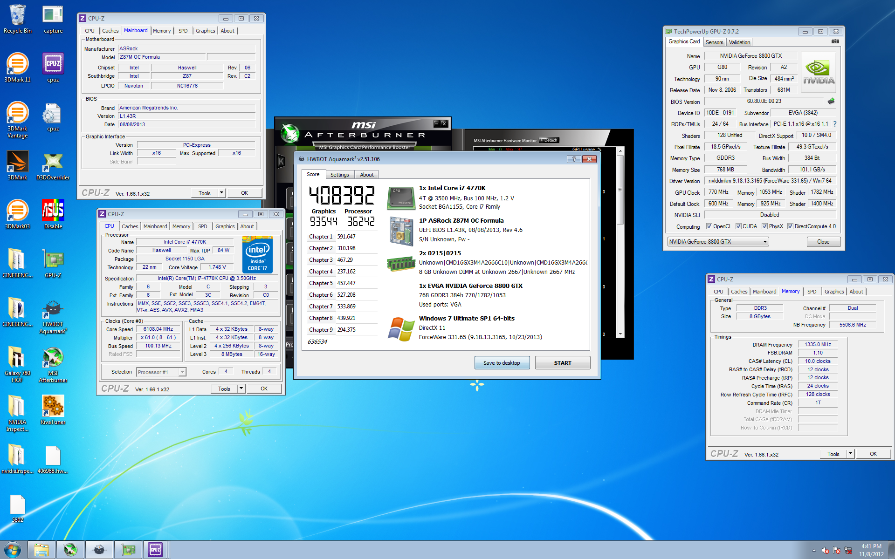Click the Windows Start button
Image resolution: width=895 pixels, height=559 pixels.
pos(13,550)
